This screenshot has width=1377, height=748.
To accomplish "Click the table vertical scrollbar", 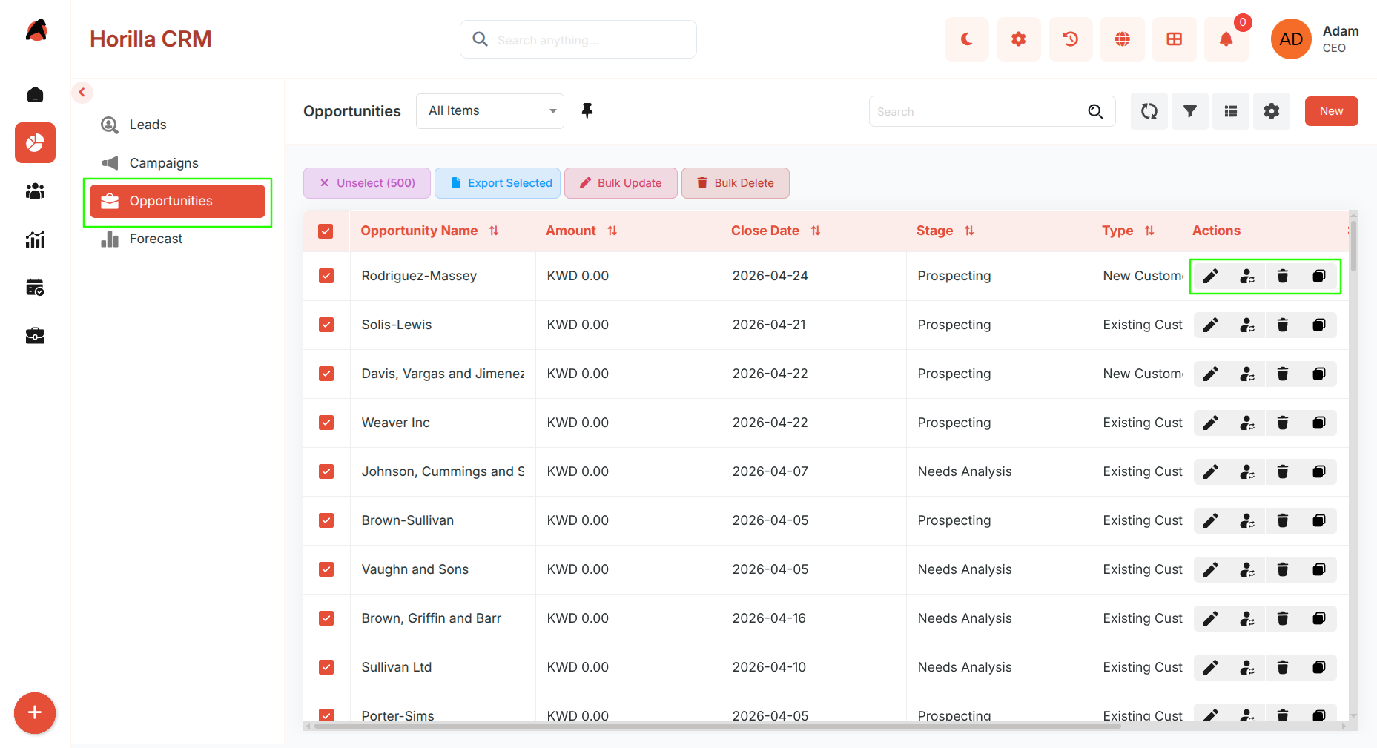I will point(1353,245).
